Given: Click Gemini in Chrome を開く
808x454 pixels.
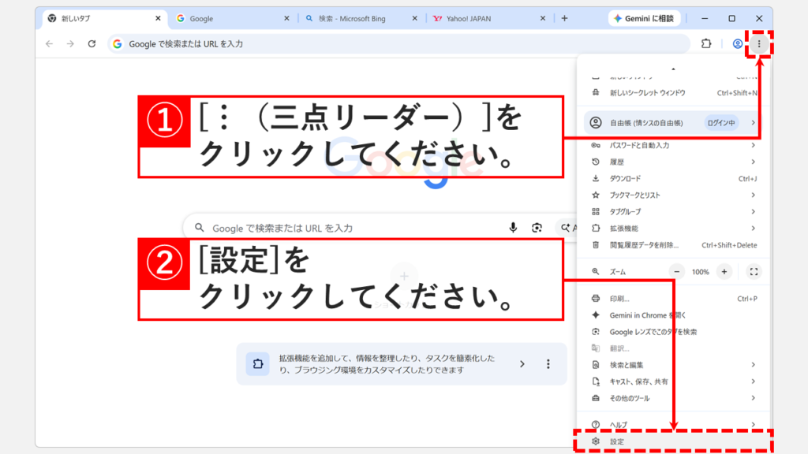Looking at the screenshot, I should point(673,315).
